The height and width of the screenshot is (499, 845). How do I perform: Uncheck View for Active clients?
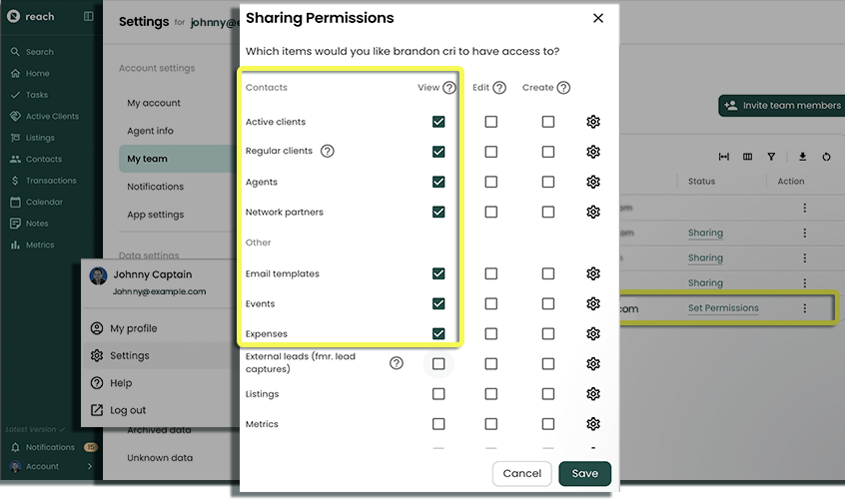(438, 122)
